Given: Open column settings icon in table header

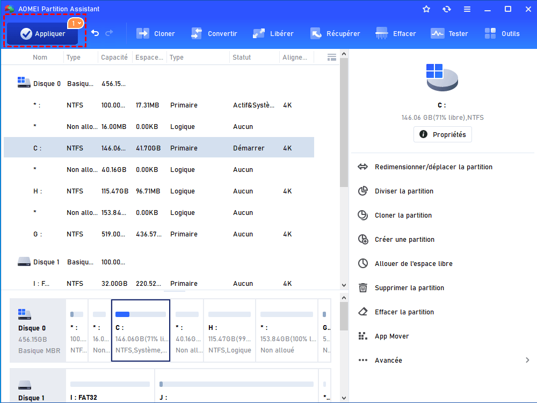Looking at the screenshot, I should [x=331, y=57].
